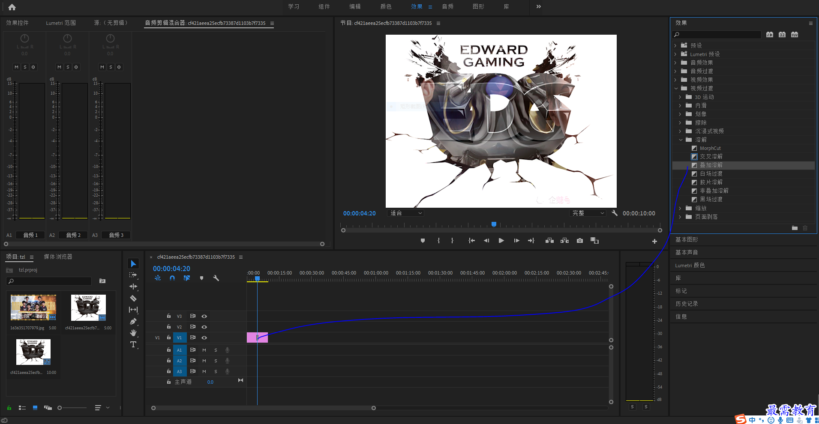Toggle V3 track output eye
Image resolution: width=819 pixels, height=424 pixels.
click(x=204, y=316)
